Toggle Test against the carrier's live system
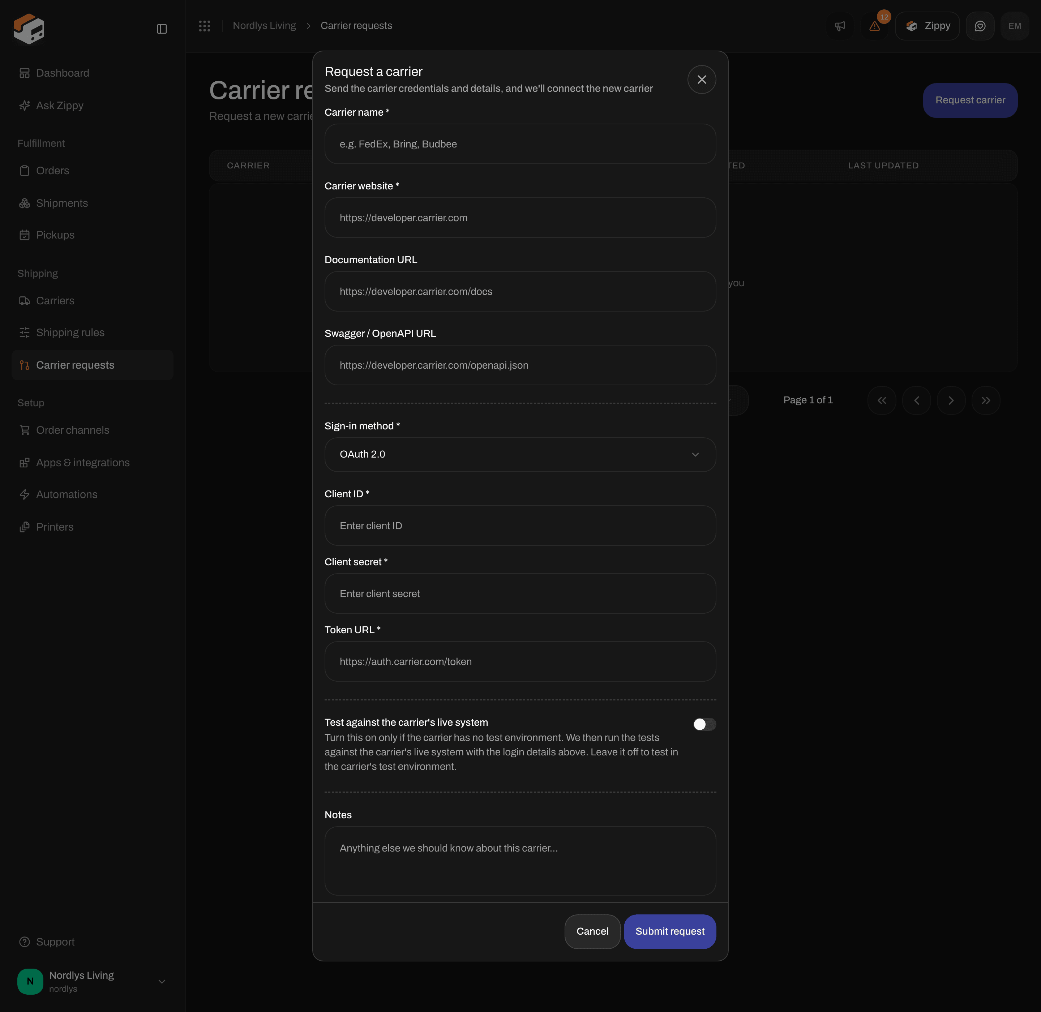The width and height of the screenshot is (1041, 1012). pos(704,724)
